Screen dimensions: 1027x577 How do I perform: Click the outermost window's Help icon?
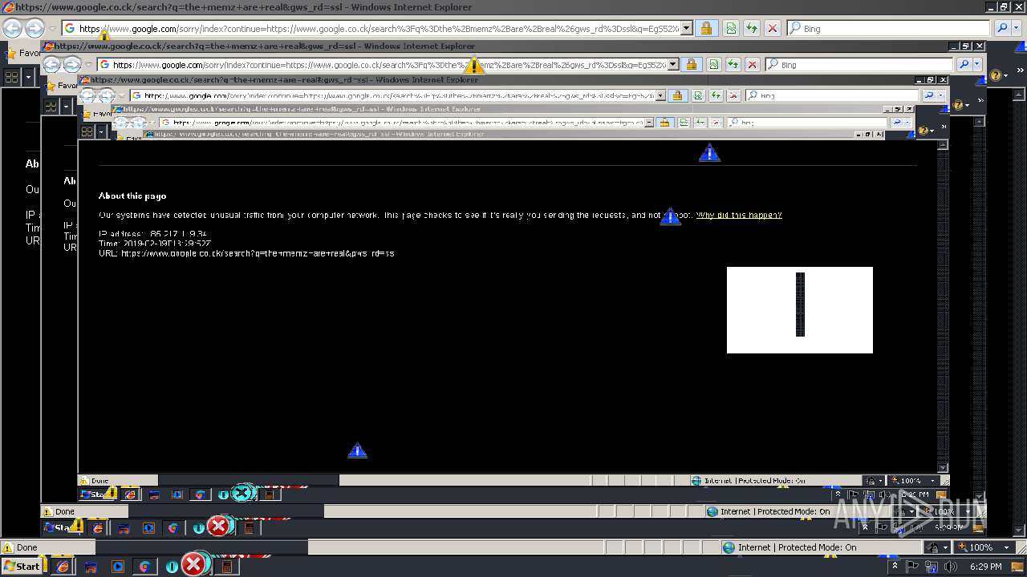point(996,75)
